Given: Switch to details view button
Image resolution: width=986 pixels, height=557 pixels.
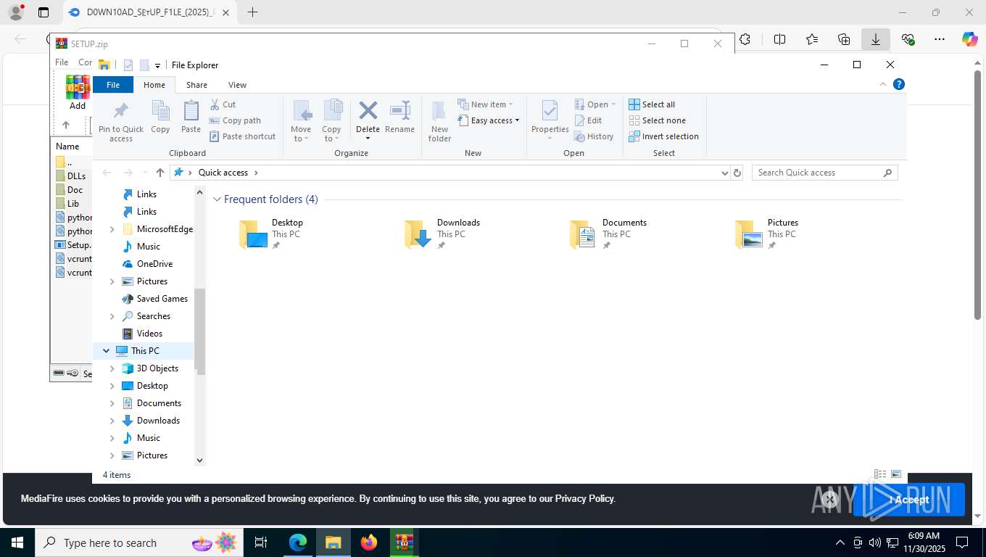Looking at the screenshot, I should [x=880, y=474].
